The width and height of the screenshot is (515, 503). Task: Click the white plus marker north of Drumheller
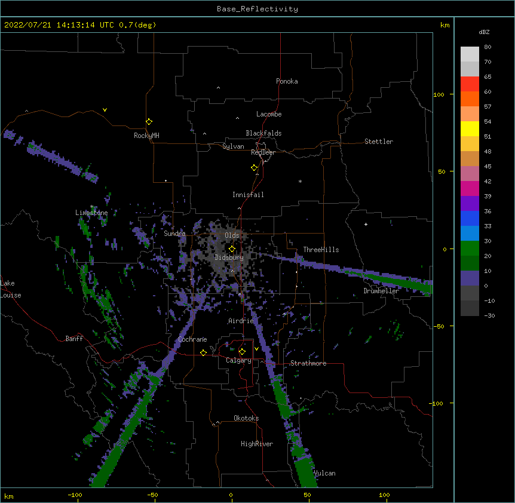click(x=366, y=224)
